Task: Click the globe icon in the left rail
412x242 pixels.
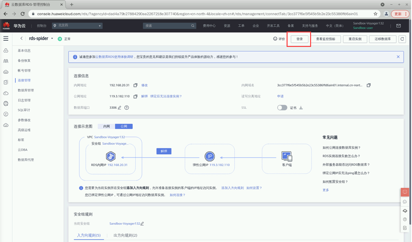Action: click(x=6, y=104)
